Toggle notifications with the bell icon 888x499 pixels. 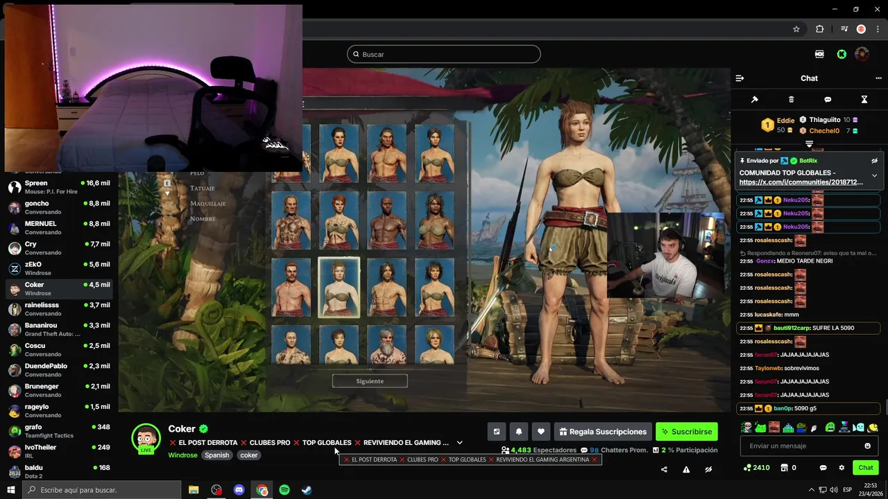(x=519, y=432)
